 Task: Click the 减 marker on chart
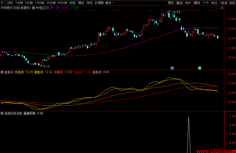200,68
